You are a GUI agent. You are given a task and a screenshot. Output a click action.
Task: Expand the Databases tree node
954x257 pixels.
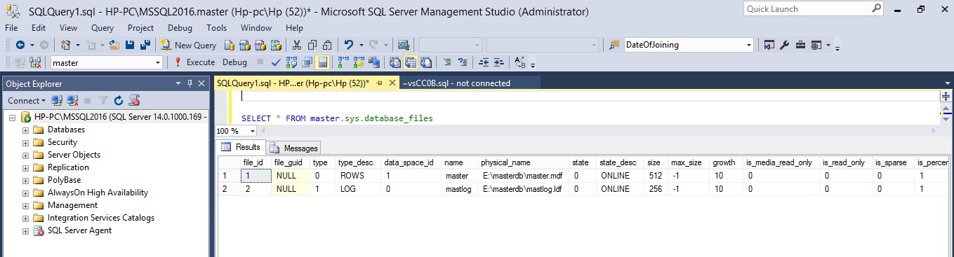[26, 130]
